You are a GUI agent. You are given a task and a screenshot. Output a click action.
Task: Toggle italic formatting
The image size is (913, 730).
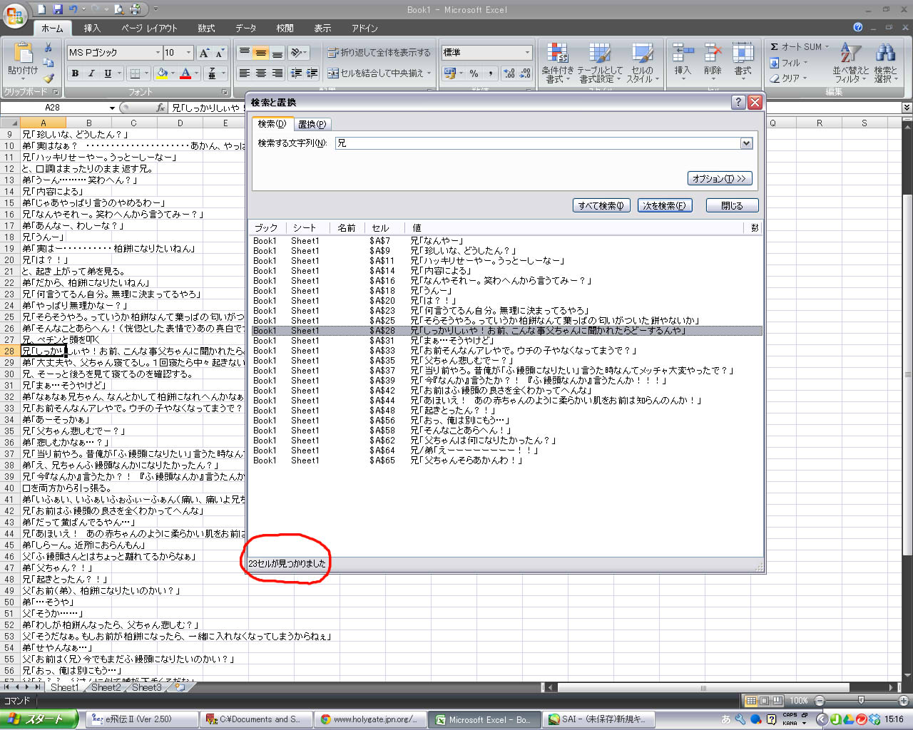[x=91, y=73]
